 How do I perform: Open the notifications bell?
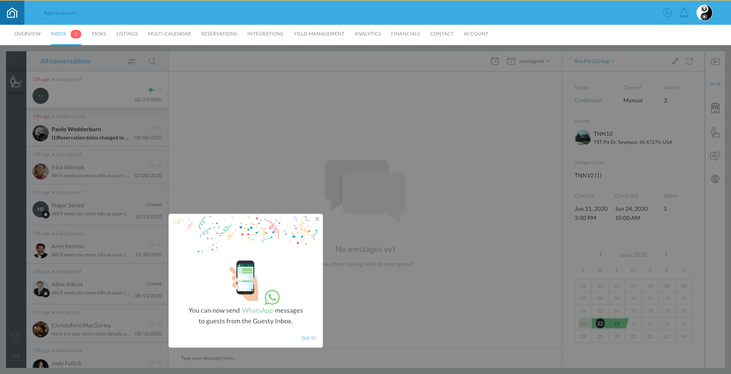[x=684, y=13]
